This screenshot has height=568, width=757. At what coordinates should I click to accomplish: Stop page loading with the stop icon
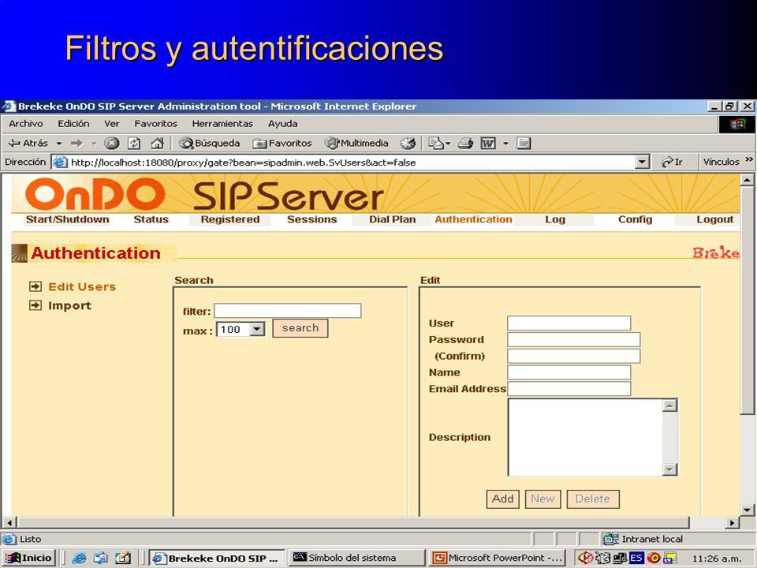click(111, 143)
